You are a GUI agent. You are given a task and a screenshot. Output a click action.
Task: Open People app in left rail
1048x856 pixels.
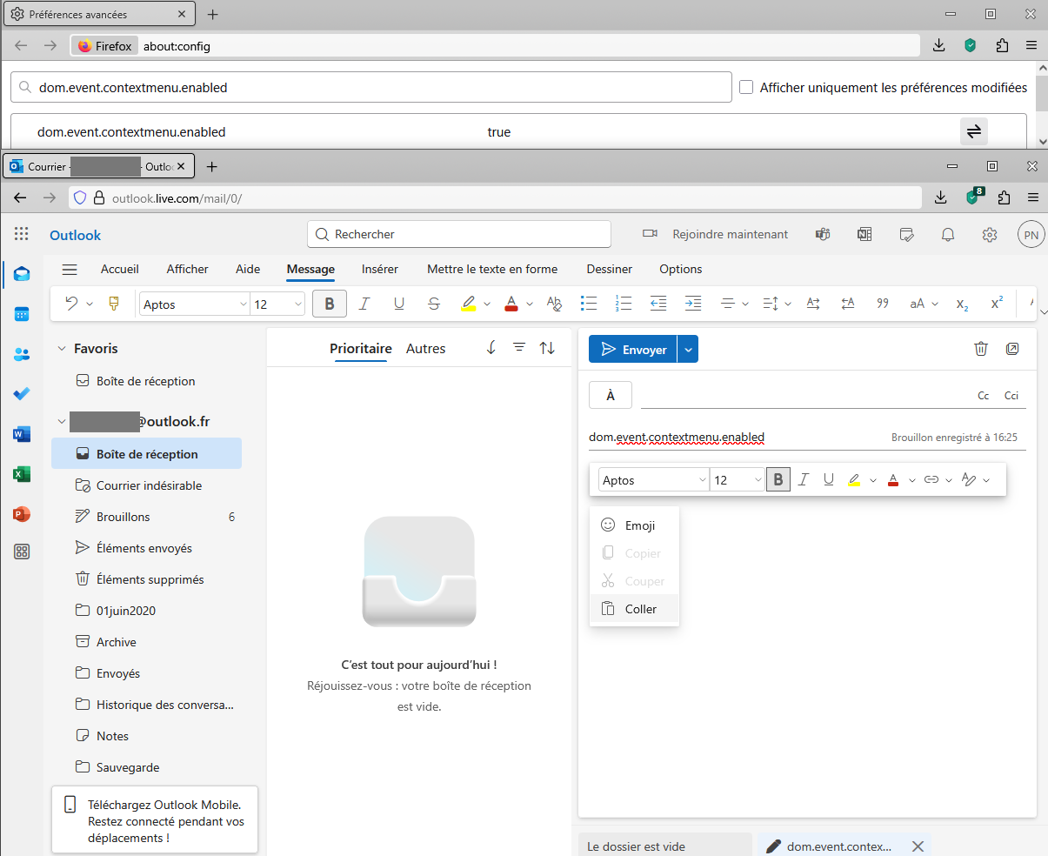[x=22, y=354]
